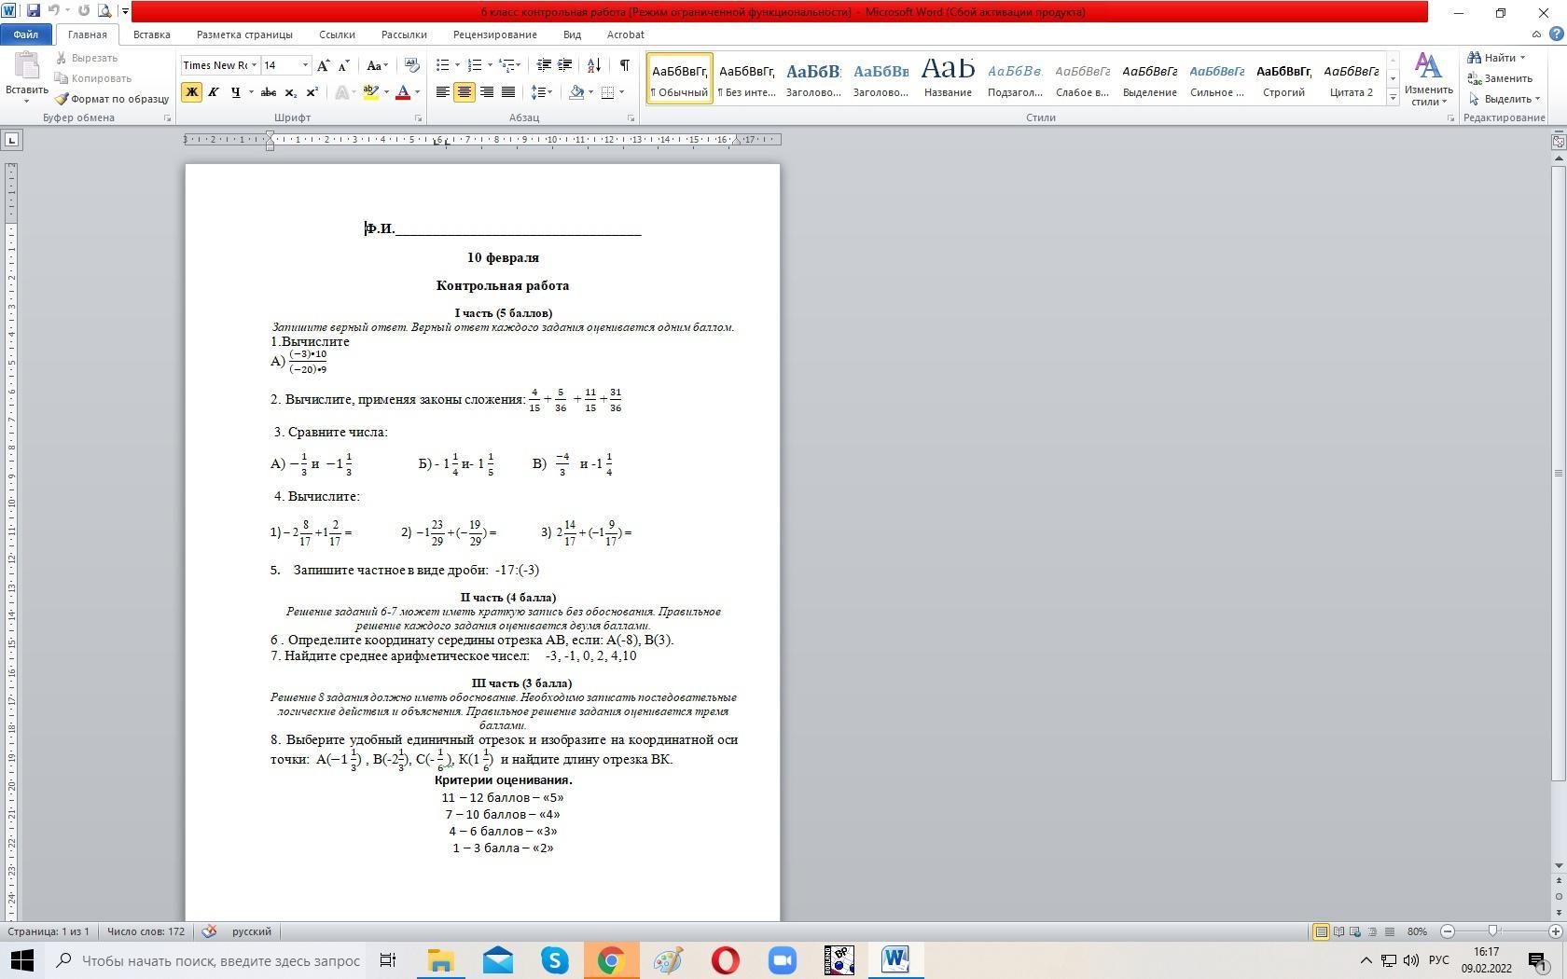The width and height of the screenshot is (1567, 979).
Task: Open borders dropdown arrow
Action: [x=622, y=92]
